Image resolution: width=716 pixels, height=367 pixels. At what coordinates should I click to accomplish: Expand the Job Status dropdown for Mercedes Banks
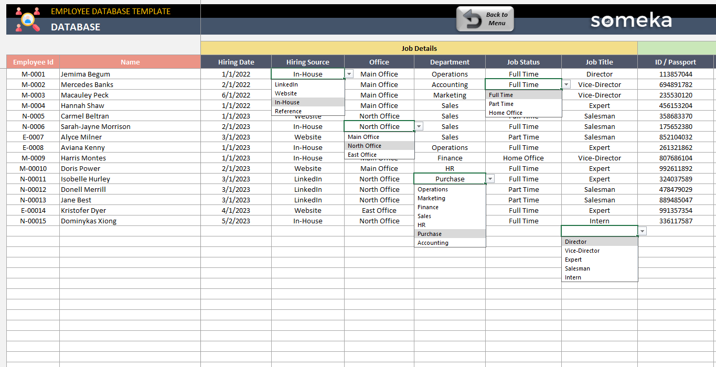click(565, 84)
